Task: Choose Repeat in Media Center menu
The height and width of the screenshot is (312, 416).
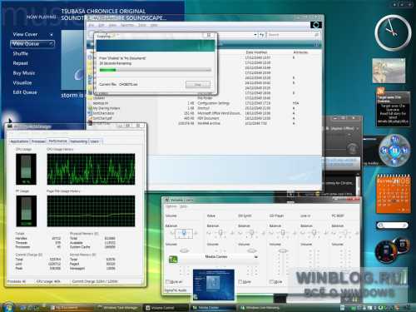Action: tap(20, 63)
